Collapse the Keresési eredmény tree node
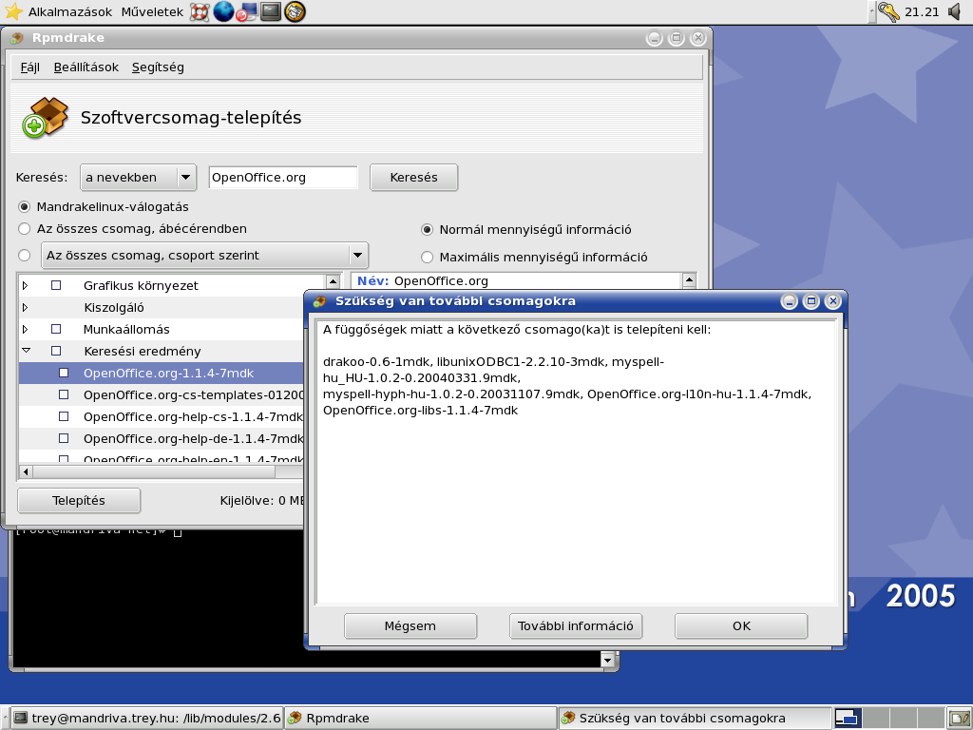Screen dimensions: 973x730 [26, 351]
